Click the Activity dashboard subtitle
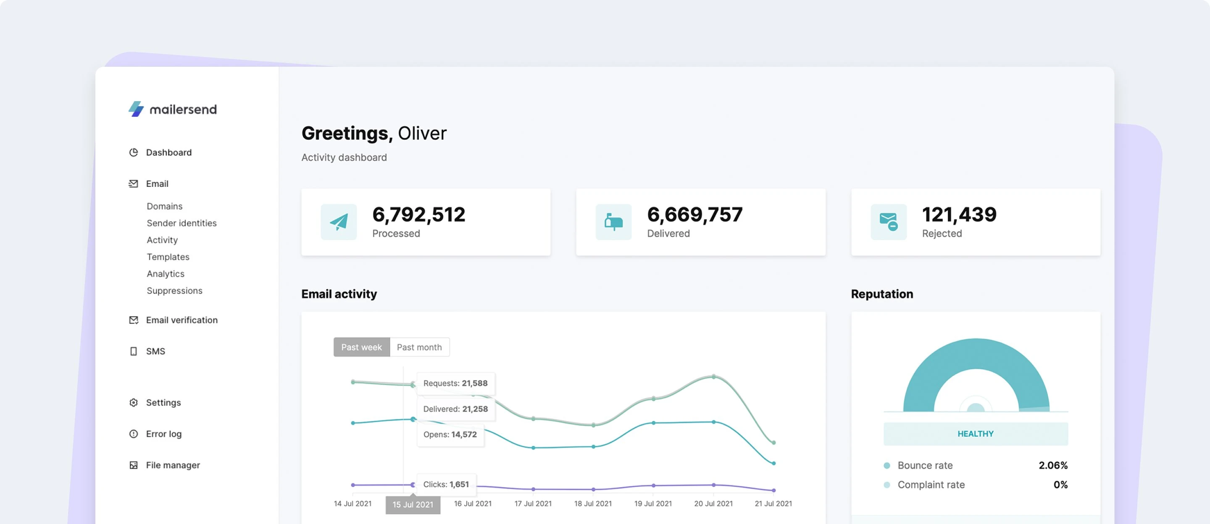 (x=344, y=157)
